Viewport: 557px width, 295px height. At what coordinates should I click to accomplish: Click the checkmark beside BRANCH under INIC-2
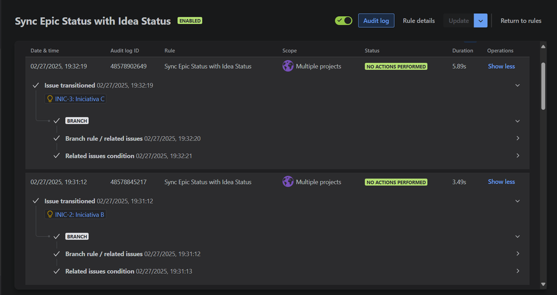[56, 236]
